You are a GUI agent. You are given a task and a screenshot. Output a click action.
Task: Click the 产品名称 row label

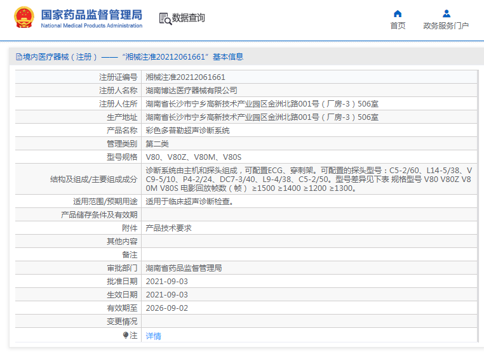click(122, 131)
